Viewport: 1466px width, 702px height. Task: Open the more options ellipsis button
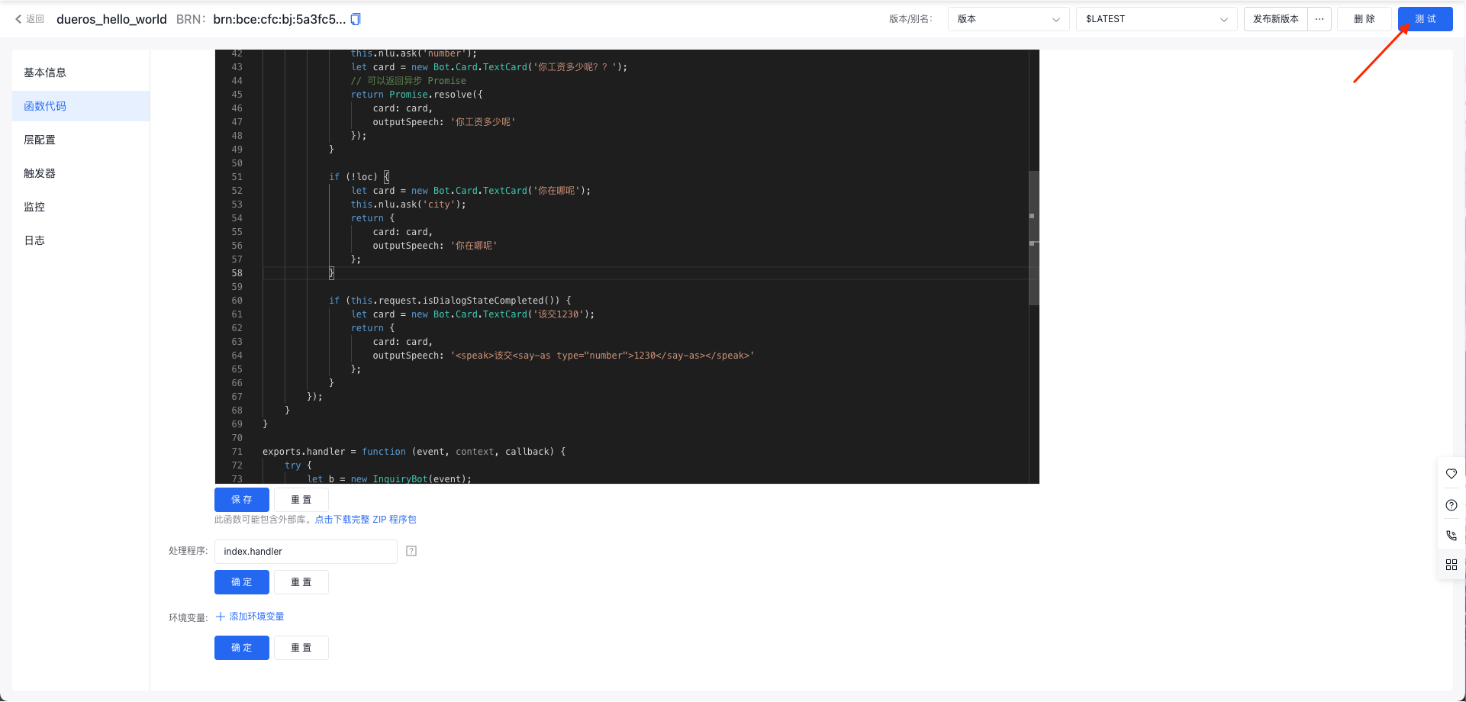(x=1319, y=19)
